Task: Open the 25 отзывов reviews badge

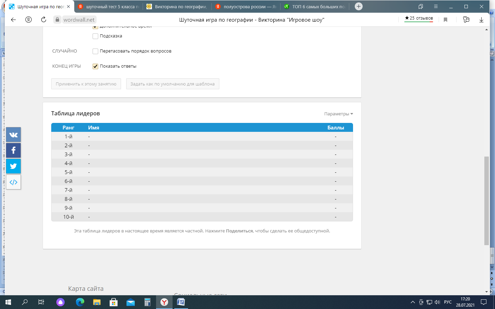Action: coord(419,19)
